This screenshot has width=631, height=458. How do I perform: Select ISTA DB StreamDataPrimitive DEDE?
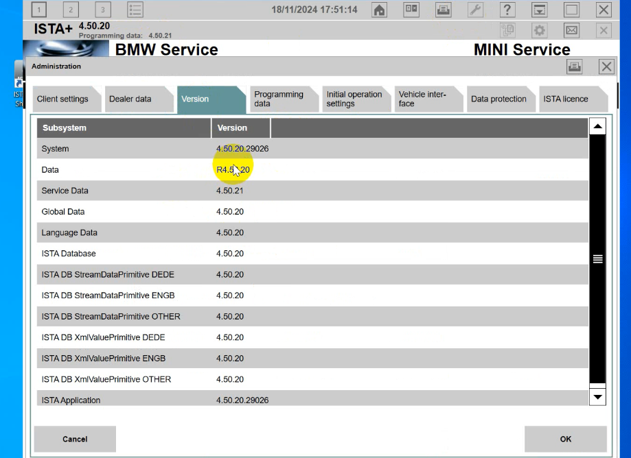[108, 274]
